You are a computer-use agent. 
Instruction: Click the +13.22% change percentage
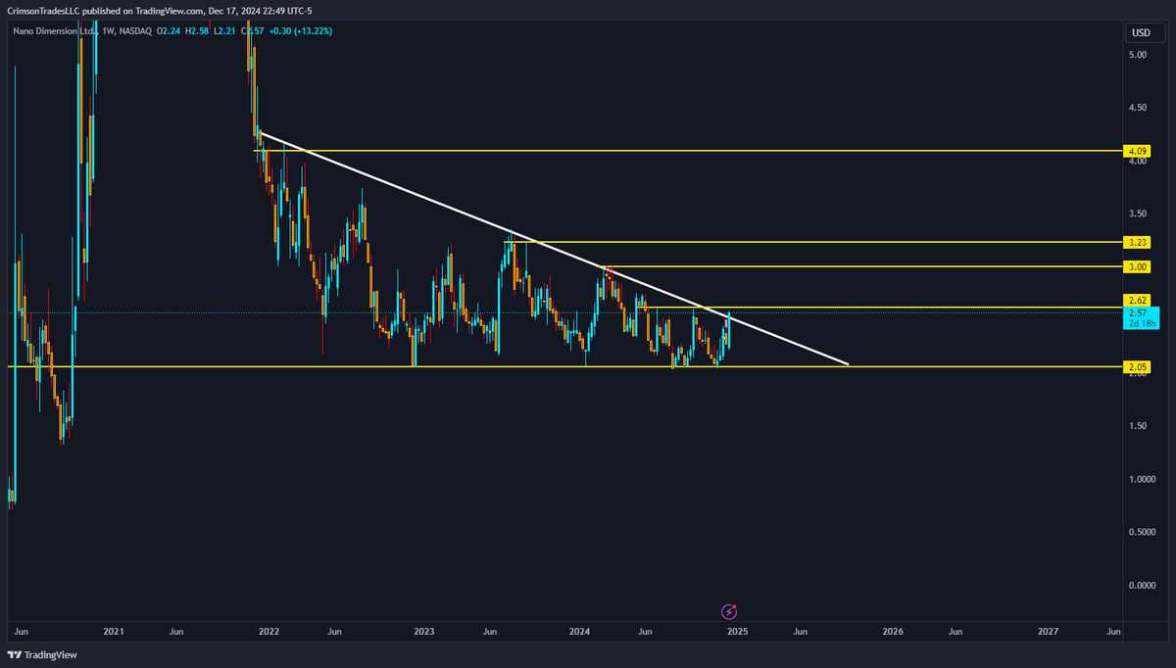point(314,30)
